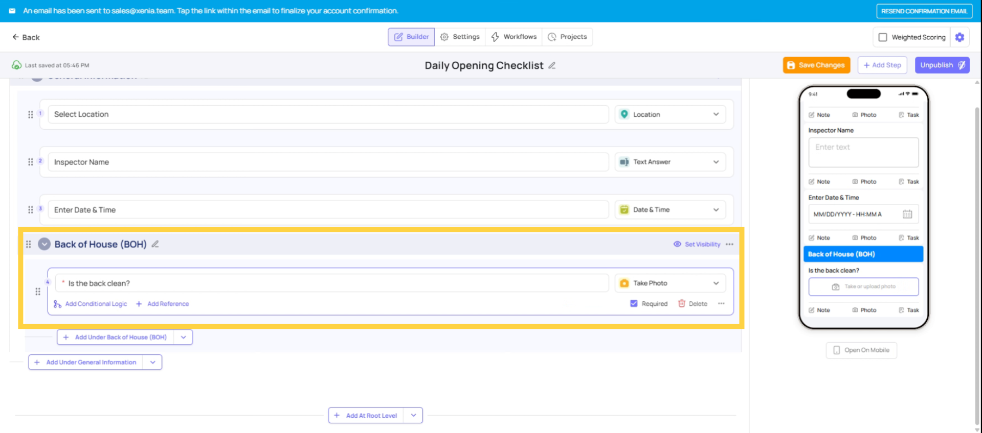This screenshot has width=982, height=433.
Task: Click the pencil icon beside Daily Opening Checklist
Action: 552,65
